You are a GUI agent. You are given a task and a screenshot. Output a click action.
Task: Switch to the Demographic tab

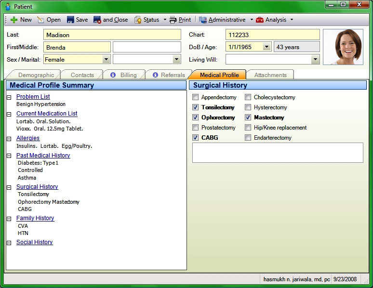(x=36, y=75)
